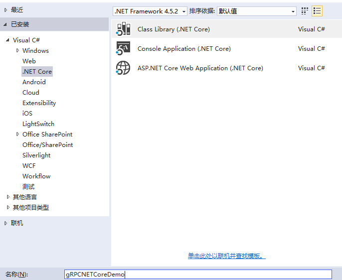The height and width of the screenshot is (280, 342).
Task: Select LightSwitch in the template tree
Action: [x=38, y=124]
